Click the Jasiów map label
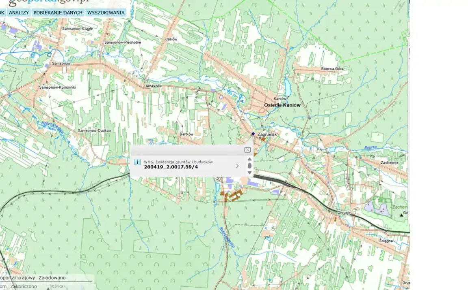Viewport: 468px width, 290px height. (x=171, y=39)
